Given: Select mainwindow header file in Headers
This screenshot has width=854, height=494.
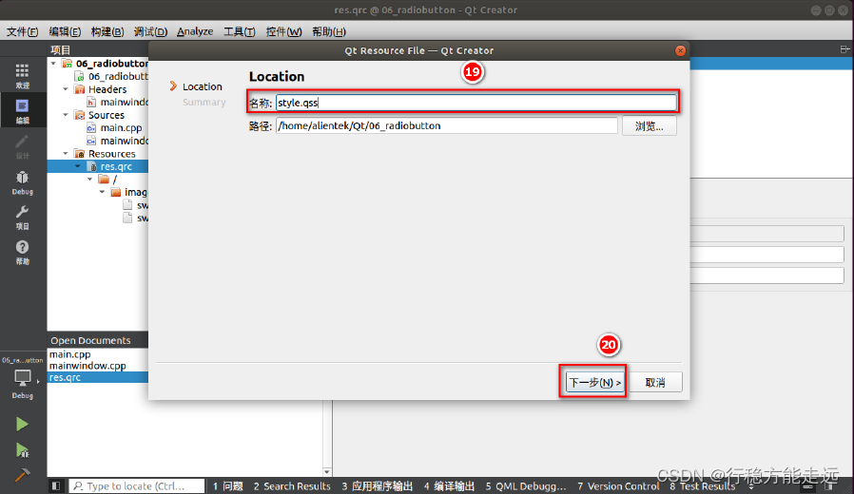Looking at the screenshot, I should (x=125, y=103).
